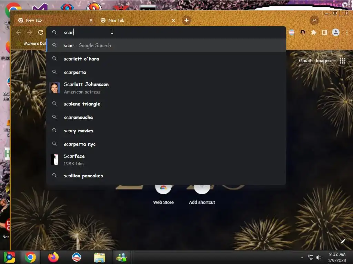Click the Scarface movie poster thumbnail

point(54,159)
